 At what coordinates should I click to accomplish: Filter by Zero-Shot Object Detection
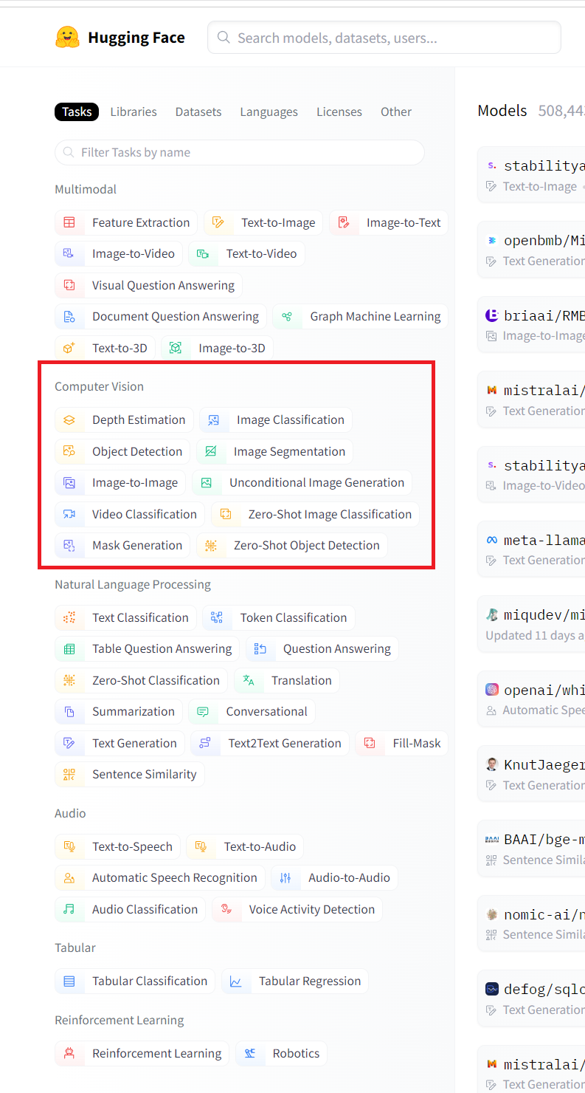pyautogui.click(x=291, y=545)
